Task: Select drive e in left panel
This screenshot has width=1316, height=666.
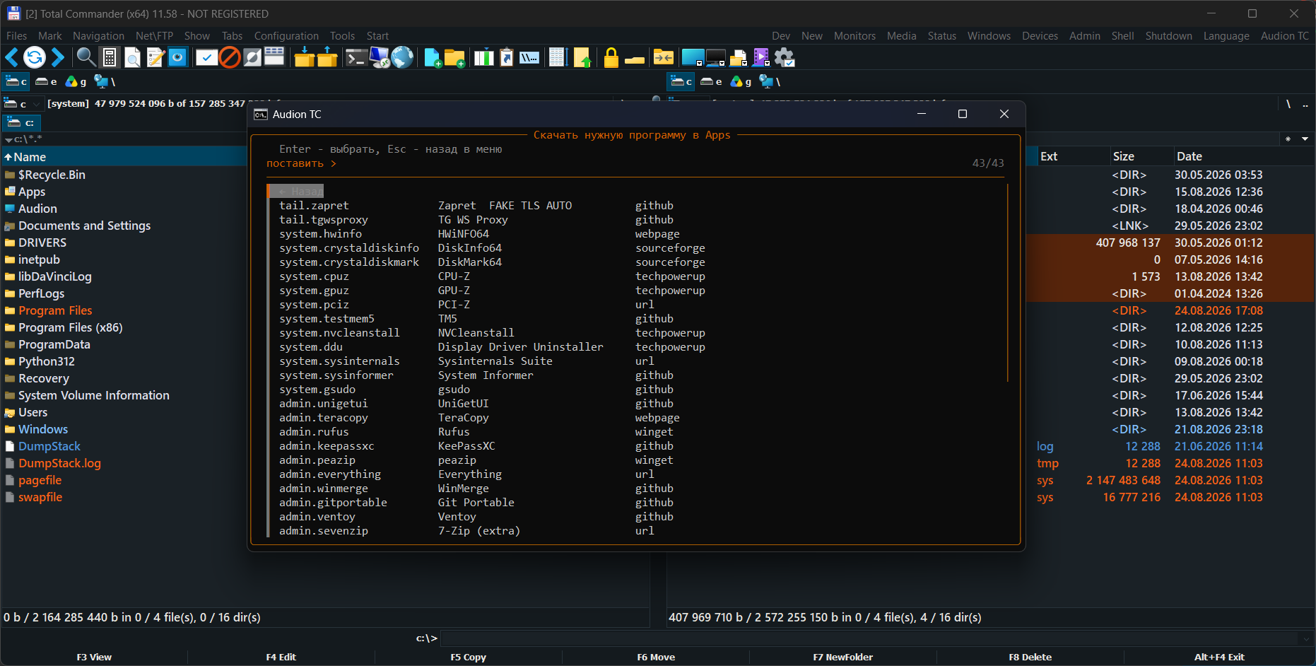Action: coord(46,81)
